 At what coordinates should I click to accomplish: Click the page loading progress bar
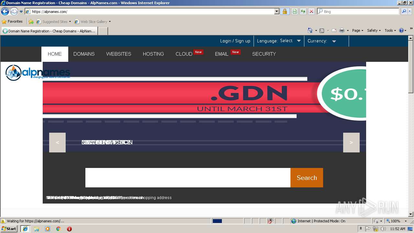point(227,221)
